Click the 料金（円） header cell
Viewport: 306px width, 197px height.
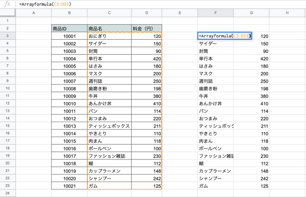point(146,29)
